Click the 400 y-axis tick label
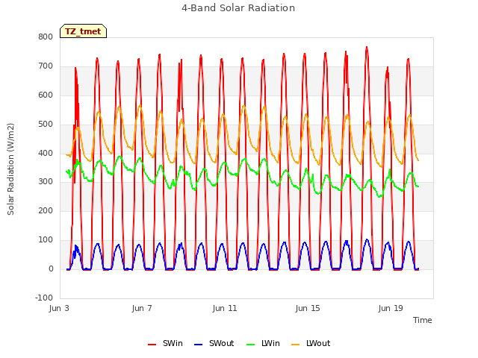Viewport: 478px width, 358px height. pyautogui.click(x=46, y=153)
